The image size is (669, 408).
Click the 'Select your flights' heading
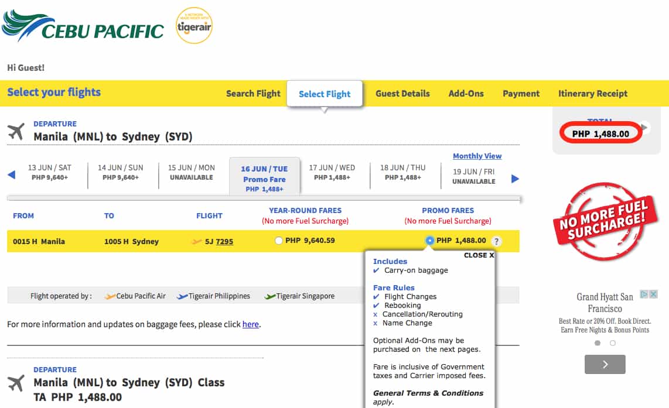click(x=54, y=92)
